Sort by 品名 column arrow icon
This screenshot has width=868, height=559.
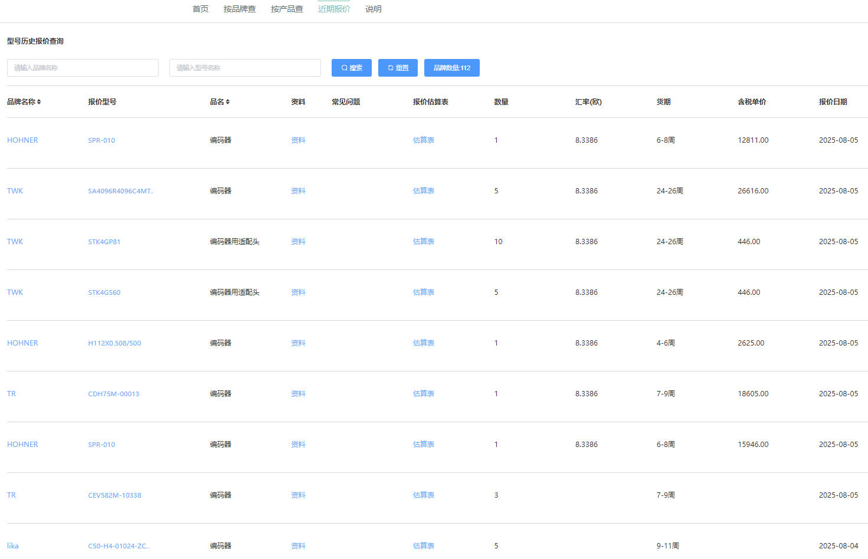pos(228,102)
